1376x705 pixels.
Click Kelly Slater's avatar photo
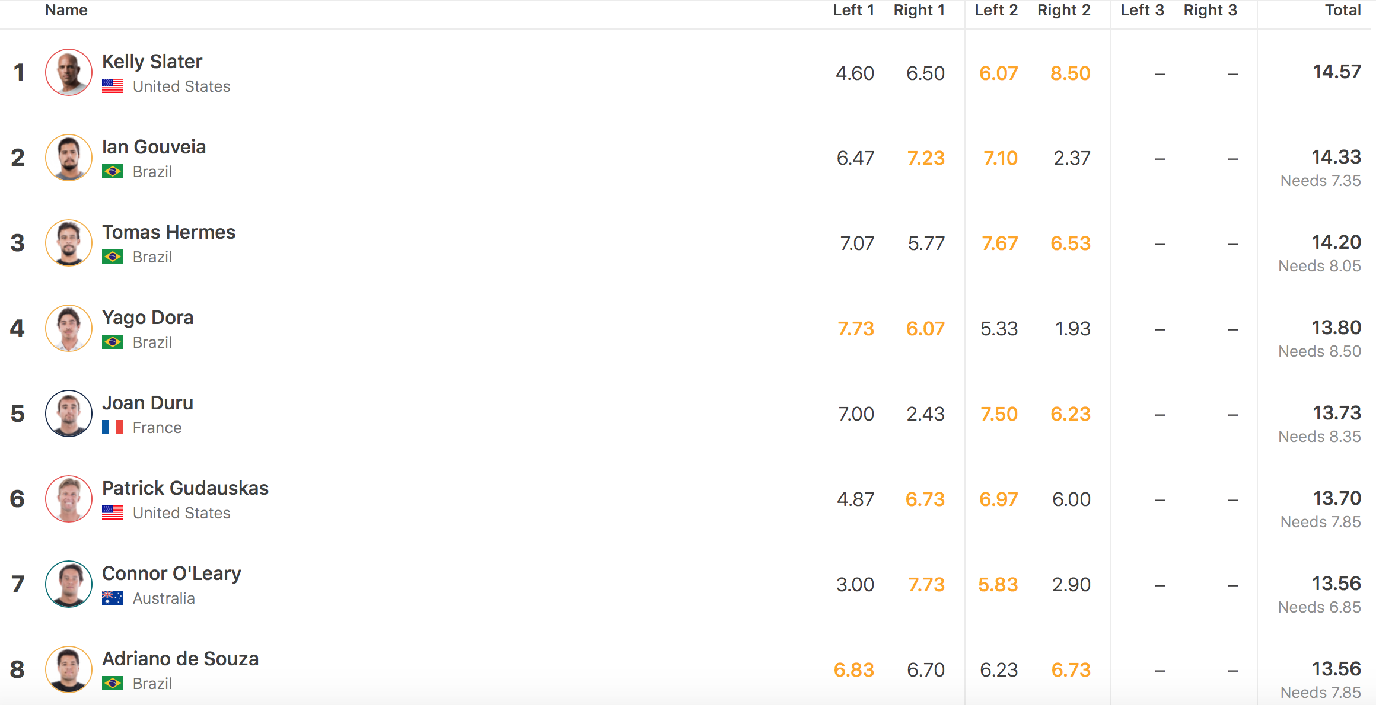69,72
